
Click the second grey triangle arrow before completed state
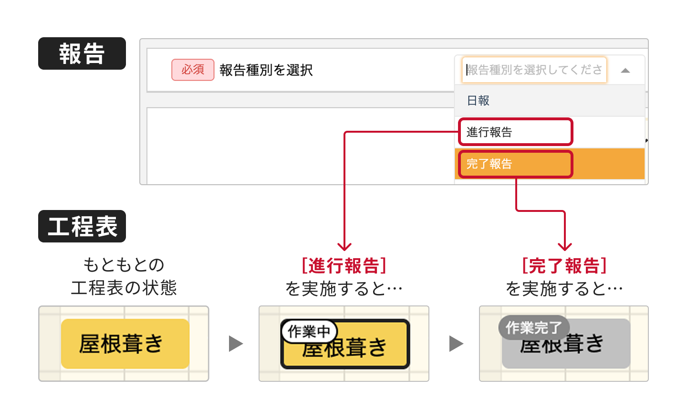point(456,344)
